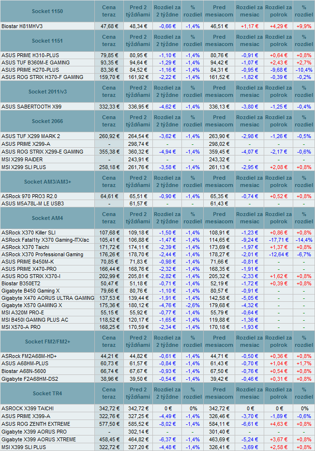Select Gigabyte X470 AORUS ULTRA GAMING name
Screen dimensions: 315x451
point(48,298)
